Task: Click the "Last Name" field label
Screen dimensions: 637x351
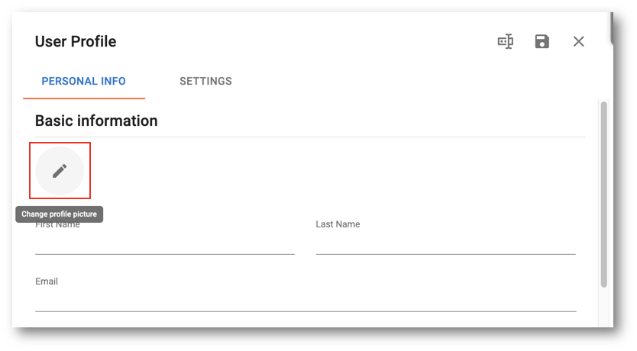Action: pyautogui.click(x=338, y=224)
